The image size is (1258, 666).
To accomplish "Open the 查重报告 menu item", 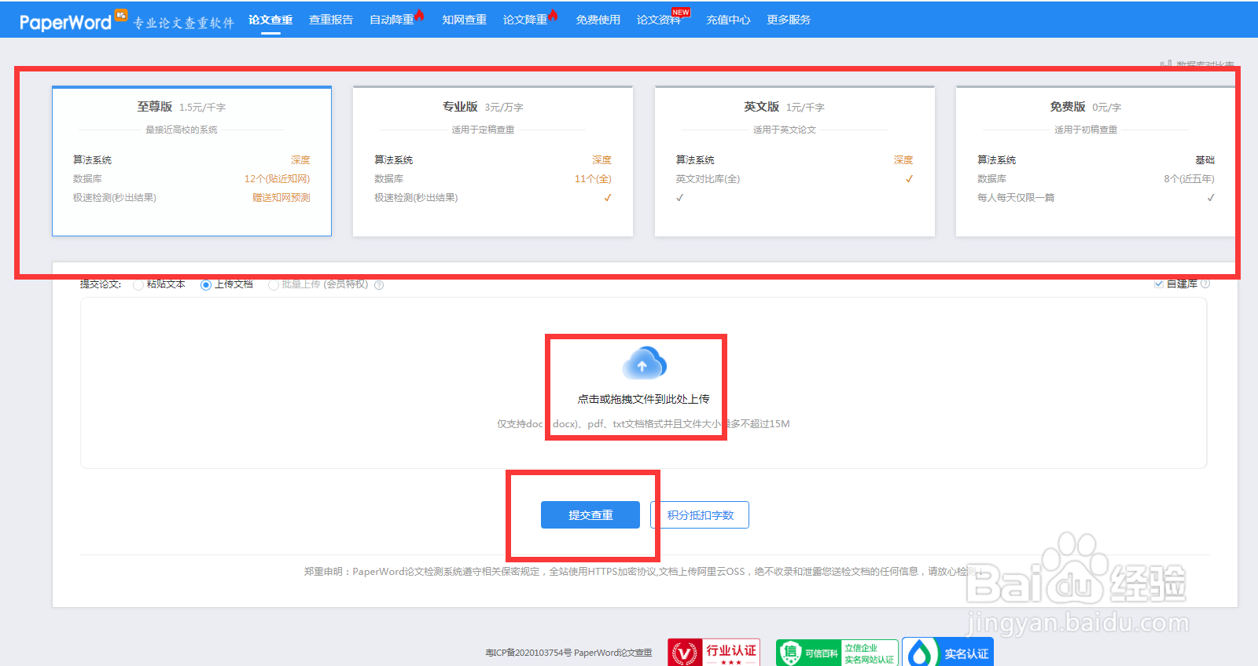I will click(331, 20).
